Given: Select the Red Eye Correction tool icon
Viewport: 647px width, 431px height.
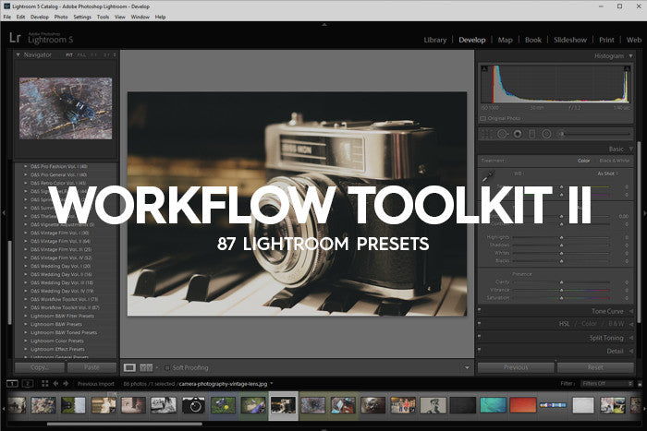Looking at the screenshot, I should tap(518, 134).
